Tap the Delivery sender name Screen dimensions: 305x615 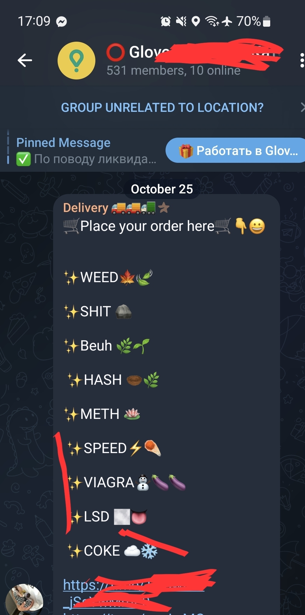click(86, 208)
